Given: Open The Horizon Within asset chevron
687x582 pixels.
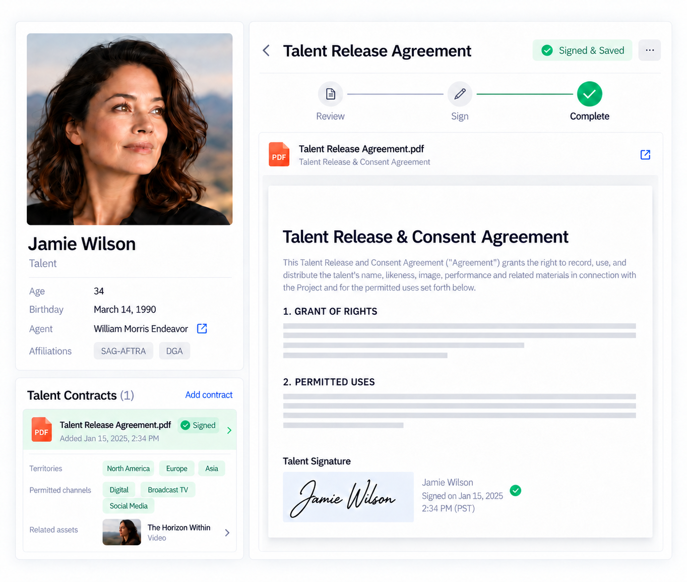Looking at the screenshot, I should 227,533.
